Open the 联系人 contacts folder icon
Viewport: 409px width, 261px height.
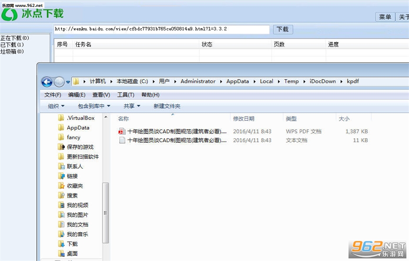[61, 166]
